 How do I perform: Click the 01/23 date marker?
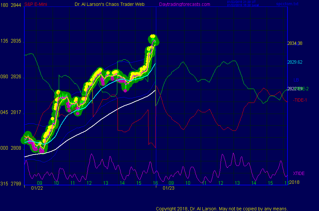168,188
